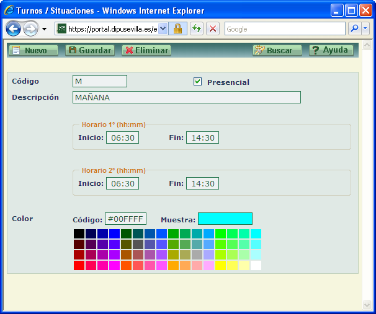Viewport: 376px width, 314px height.
Task: Click the Eliminar button
Action: (x=146, y=51)
